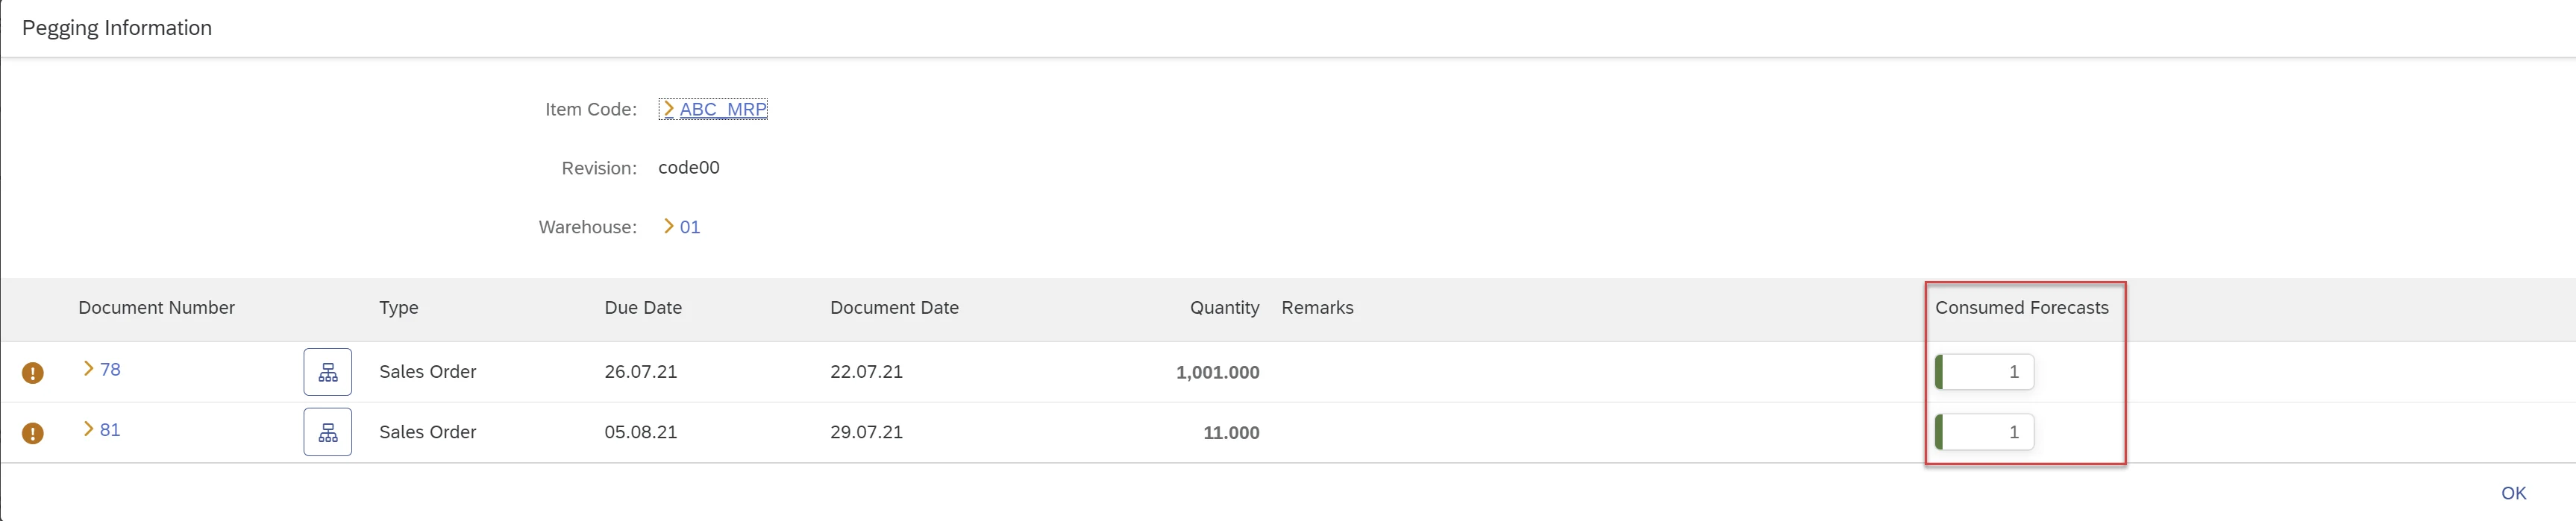Click the link arrow beside document 81
2576x521 pixels.
pos(88,429)
